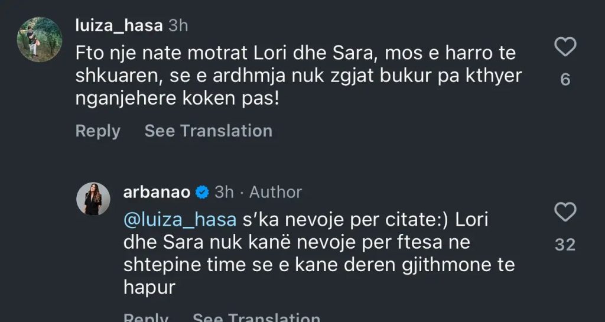Click the 3h timestamp beside luiza_hasa
Screen dimensions: 605x322
[x=178, y=25]
